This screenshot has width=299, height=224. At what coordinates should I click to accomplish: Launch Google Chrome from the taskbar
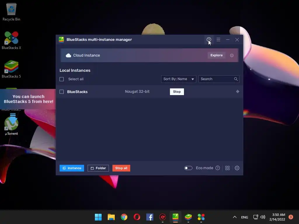click(x=124, y=217)
